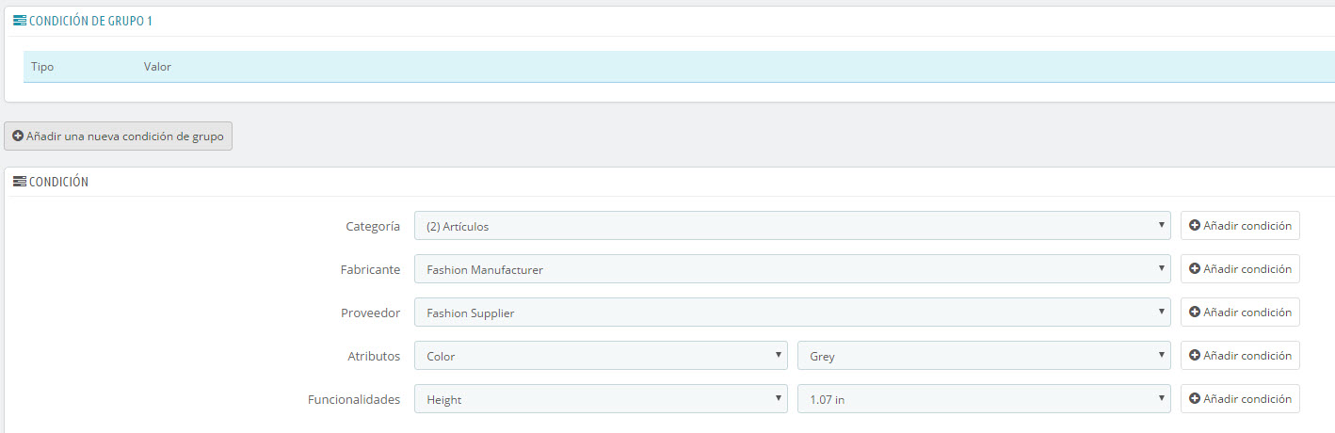
Task: Click the Tipo column header
Action: (x=42, y=67)
